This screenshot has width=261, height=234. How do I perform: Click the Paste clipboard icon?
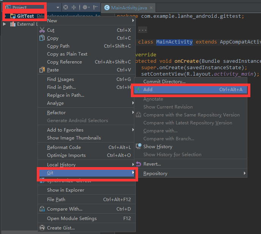[x=42, y=70]
